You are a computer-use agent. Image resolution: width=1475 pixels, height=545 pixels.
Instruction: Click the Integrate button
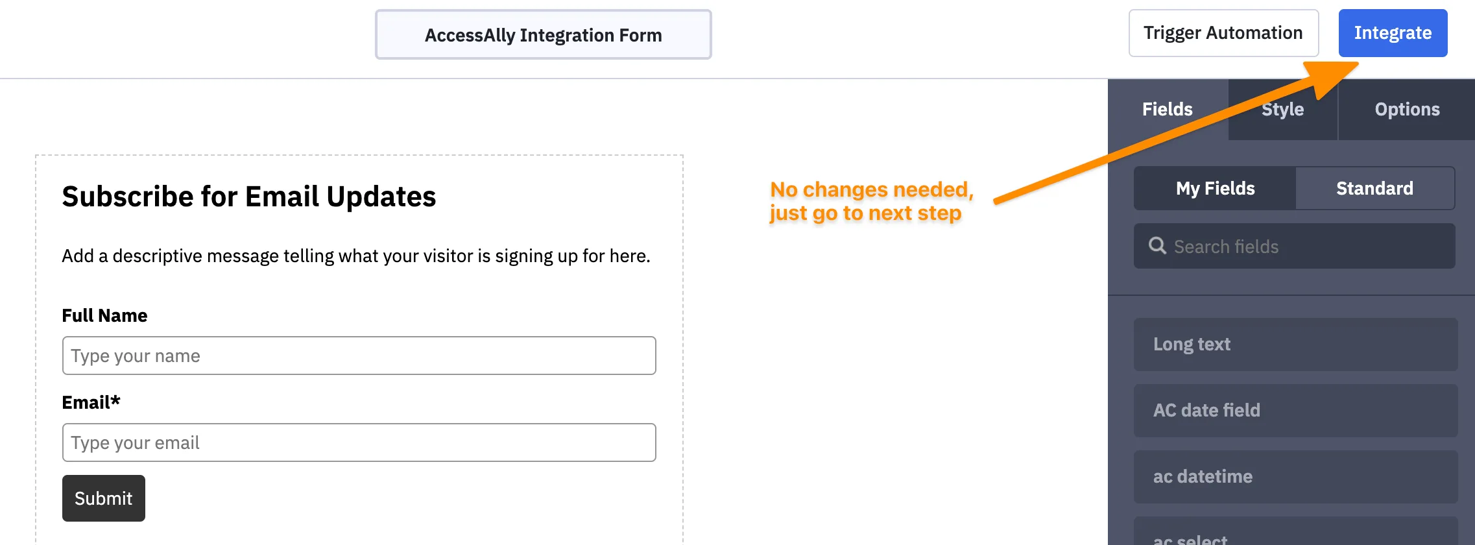click(1393, 32)
